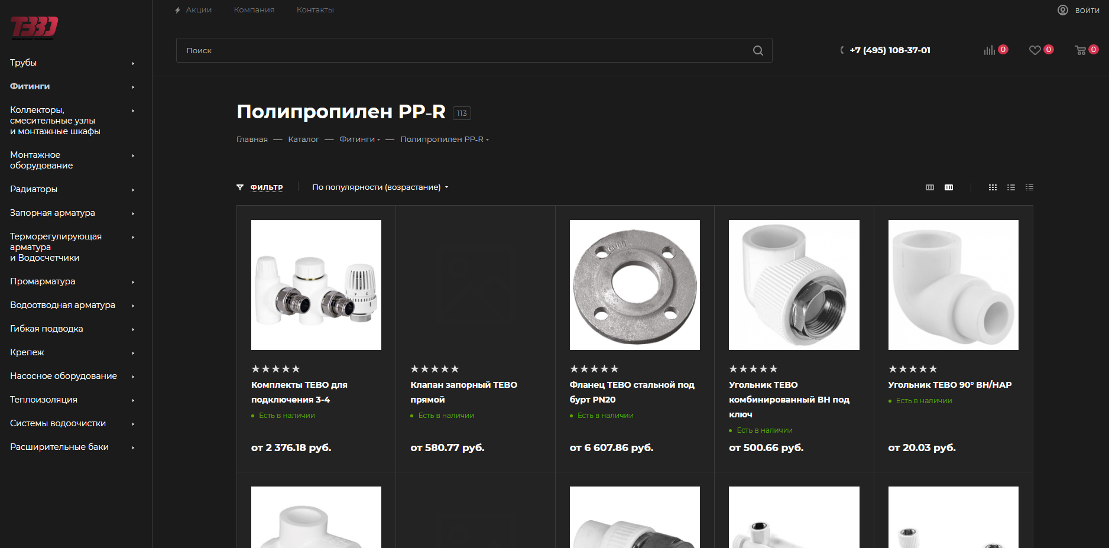Click the TEBO logo
The height and width of the screenshot is (548, 1109).
34,28
